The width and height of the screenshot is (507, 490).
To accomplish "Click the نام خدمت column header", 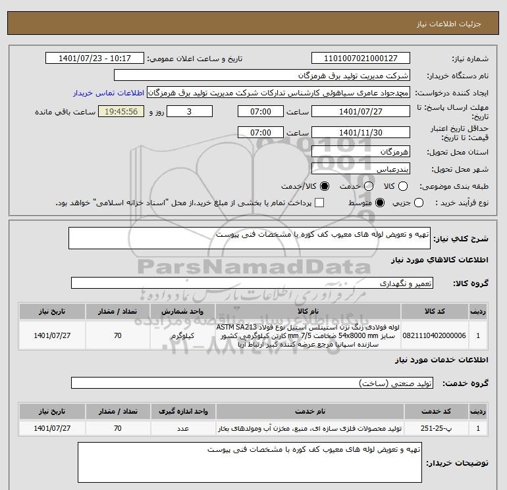I will [309, 411].
